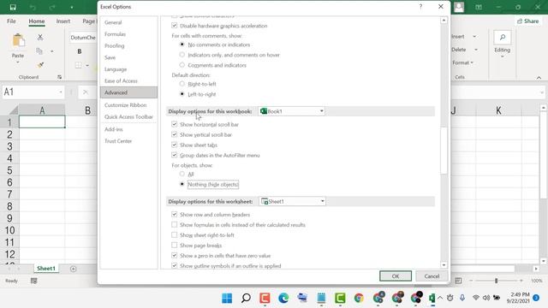
Task: Toggle Show sheet tabs checkbox
Action: point(174,145)
